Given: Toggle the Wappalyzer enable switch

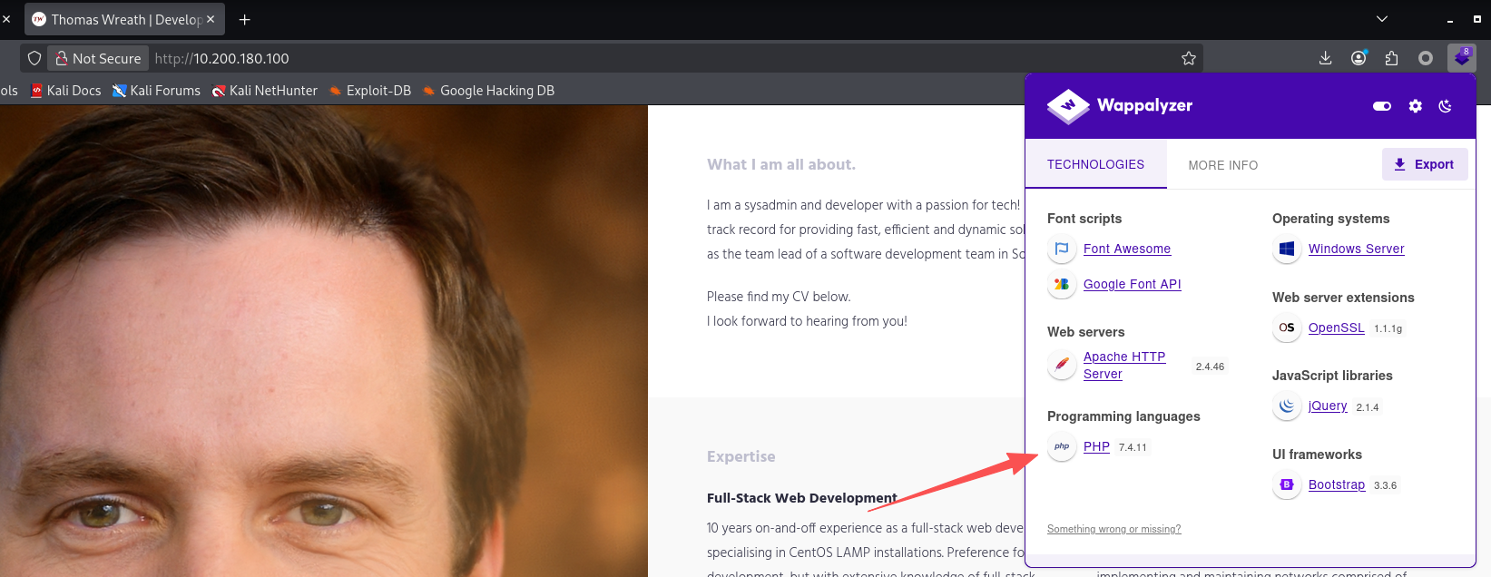Looking at the screenshot, I should pos(1381,106).
